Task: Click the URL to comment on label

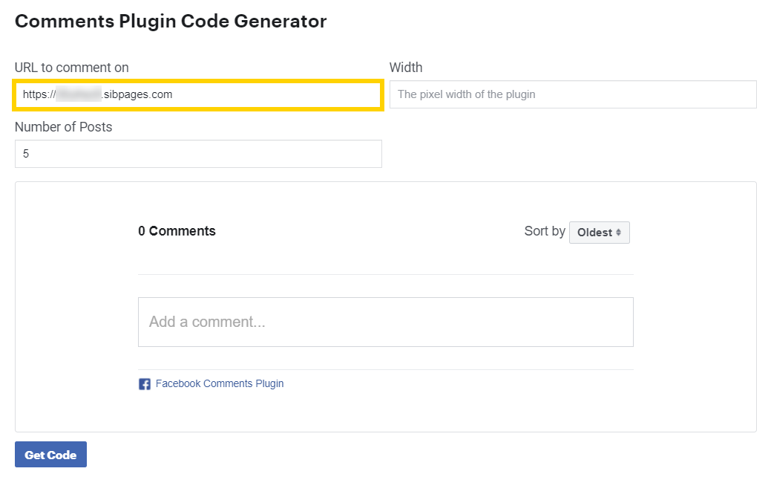Action: point(72,67)
